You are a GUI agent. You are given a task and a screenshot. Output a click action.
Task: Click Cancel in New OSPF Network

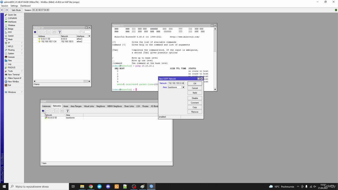point(195,88)
